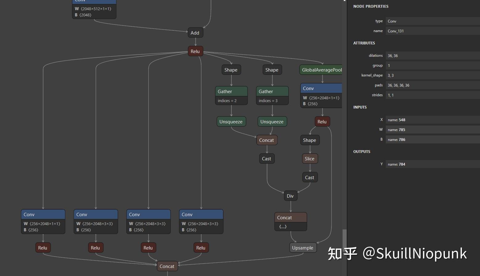Expand the hidden attributes under the Concat node
480x276 pixels.
click(x=282, y=226)
